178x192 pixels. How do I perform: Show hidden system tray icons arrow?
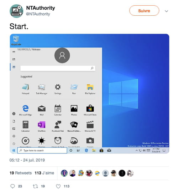click(136, 150)
